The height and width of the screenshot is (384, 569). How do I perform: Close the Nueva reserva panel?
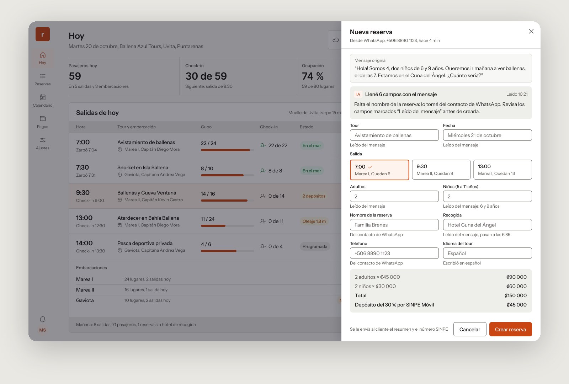coord(531,31)
